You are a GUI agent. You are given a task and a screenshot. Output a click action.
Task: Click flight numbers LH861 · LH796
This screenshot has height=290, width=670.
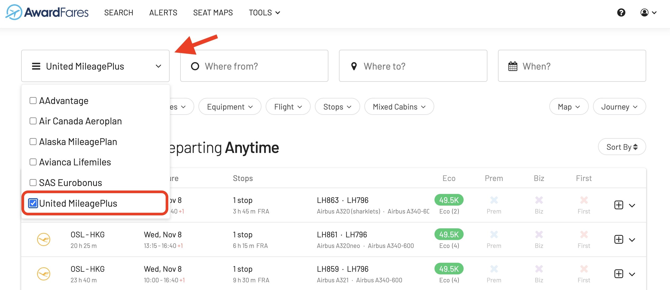click(x=342, y=235)
